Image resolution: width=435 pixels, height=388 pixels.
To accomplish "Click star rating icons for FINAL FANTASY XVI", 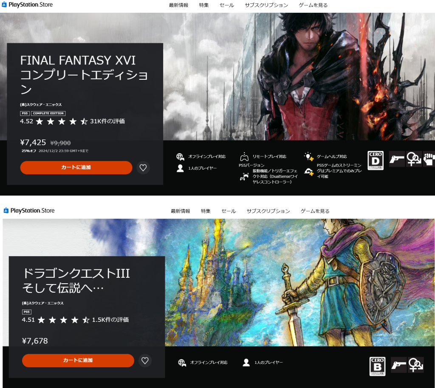I will point(62,121).
